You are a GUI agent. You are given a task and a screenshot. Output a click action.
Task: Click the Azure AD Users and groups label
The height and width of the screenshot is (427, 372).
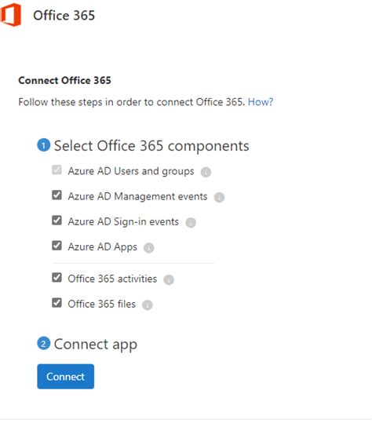[x=131, y=171]
